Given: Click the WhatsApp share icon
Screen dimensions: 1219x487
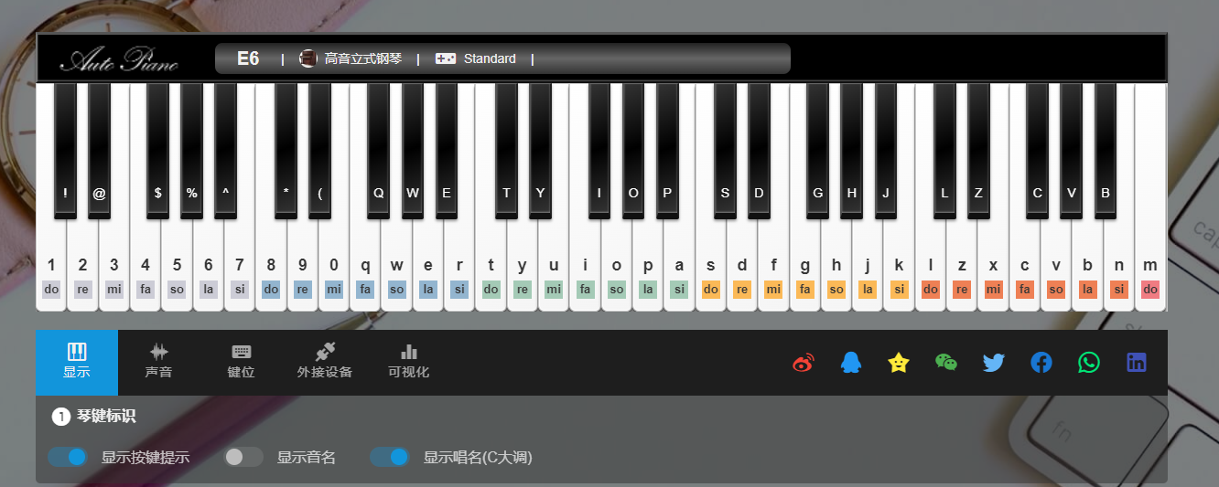Looking at the screenshot, I should click(x=1088, y=363).
